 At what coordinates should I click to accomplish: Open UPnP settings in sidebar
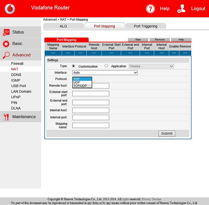16,97
